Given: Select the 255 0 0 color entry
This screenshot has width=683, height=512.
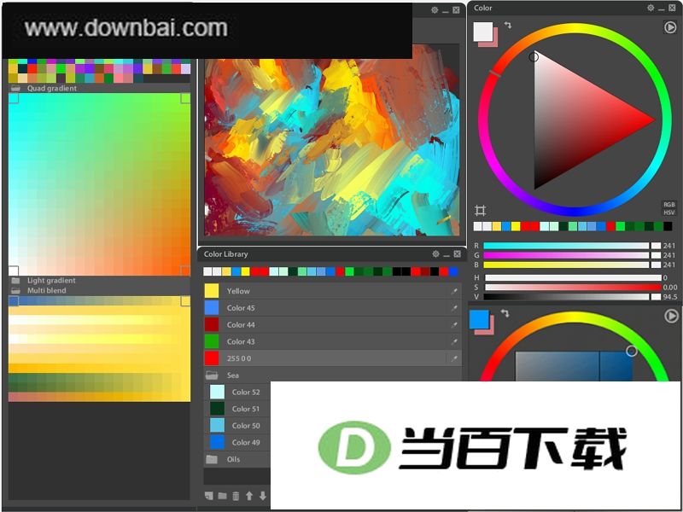Looking at the screenshot, I should 332,358.
